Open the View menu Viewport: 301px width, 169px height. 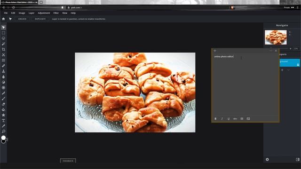[x=65, y=13]
